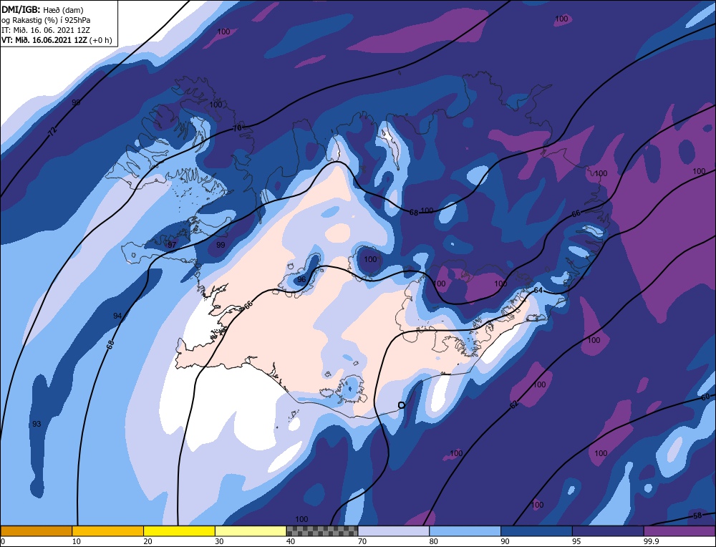Click the 68 contour label next to a 100 value
716x547 pixels.
[414, 213]
